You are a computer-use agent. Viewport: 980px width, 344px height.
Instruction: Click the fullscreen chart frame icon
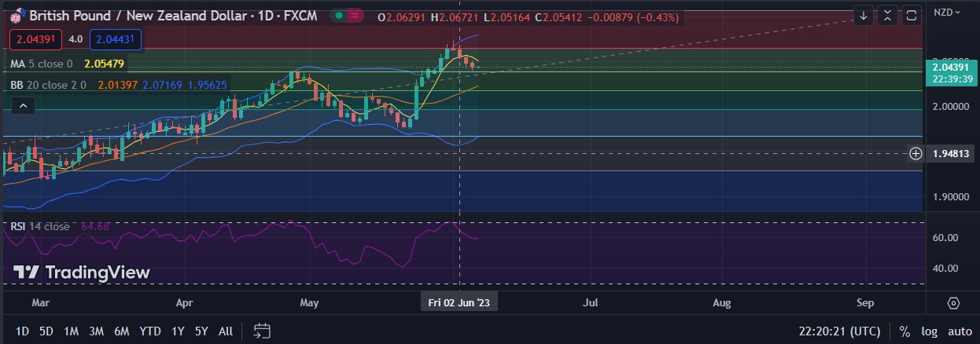click(912, 15)
